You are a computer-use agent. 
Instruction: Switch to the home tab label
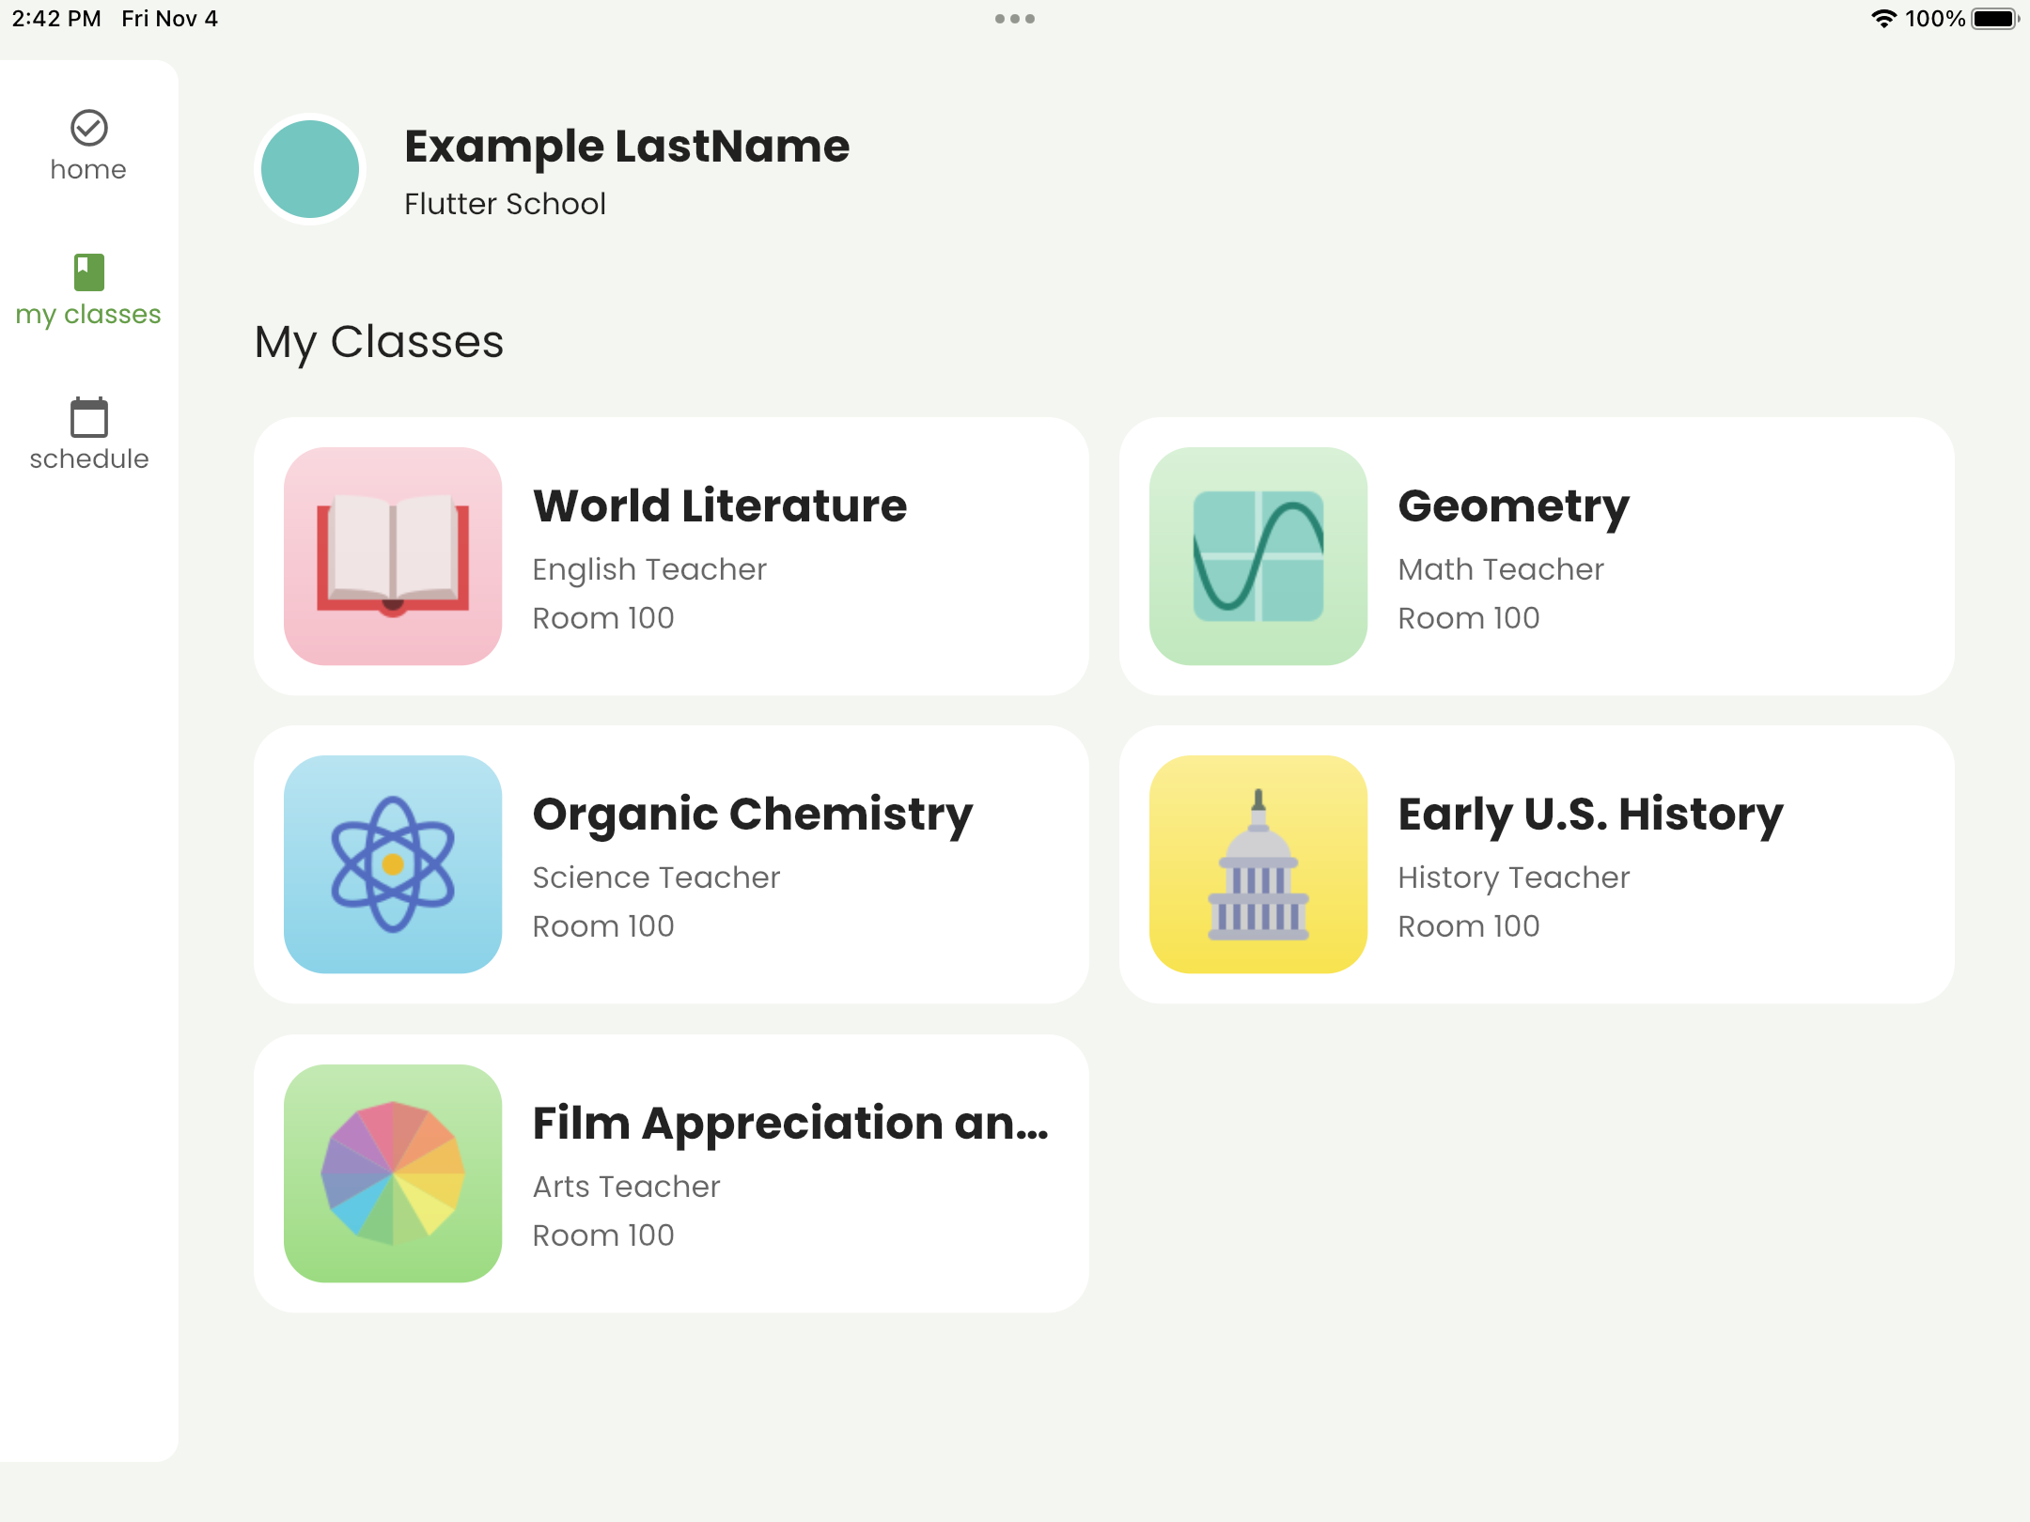(x=88, y=170)
